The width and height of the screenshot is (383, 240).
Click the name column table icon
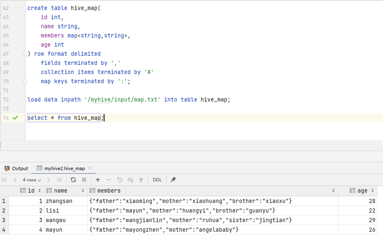(49, 191)
